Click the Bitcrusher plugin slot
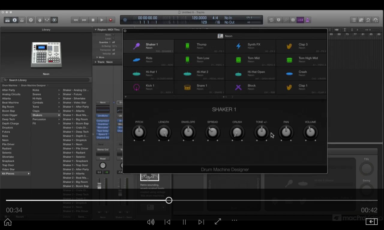Image resolution: width=384 pixels, height=230 pixels. point(103,127)
